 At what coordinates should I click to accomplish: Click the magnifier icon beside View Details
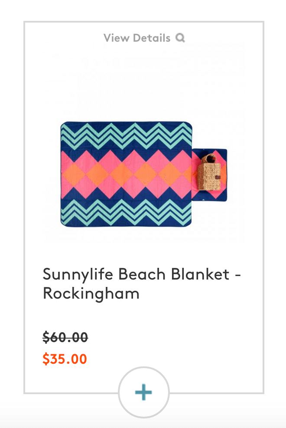180,38
